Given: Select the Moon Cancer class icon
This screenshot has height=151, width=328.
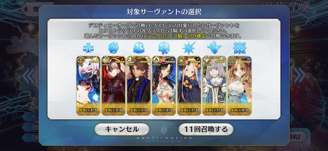Looking at the screenshot, I should pyautogui.click(x=164, y=48).
